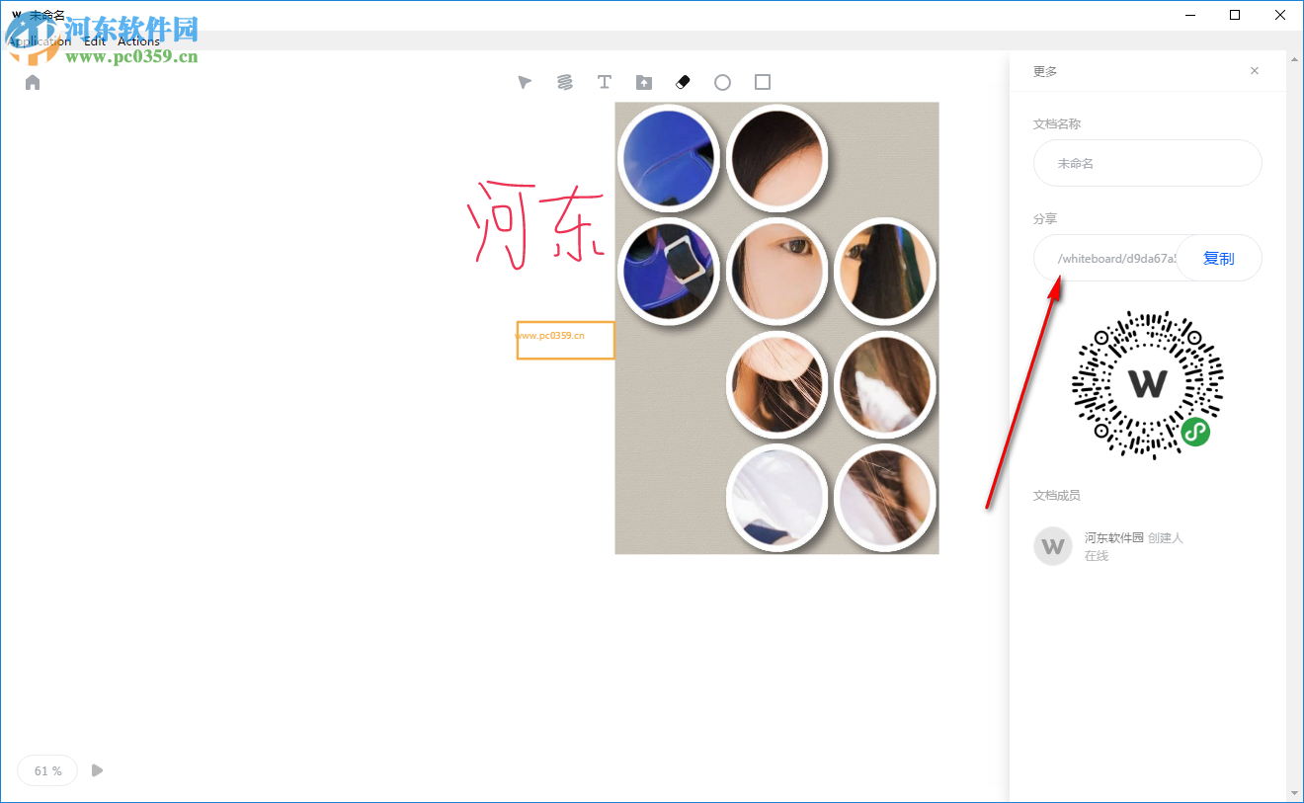Click the 更多 panel title
The image size is (1304, 803).
(1045, 71)
